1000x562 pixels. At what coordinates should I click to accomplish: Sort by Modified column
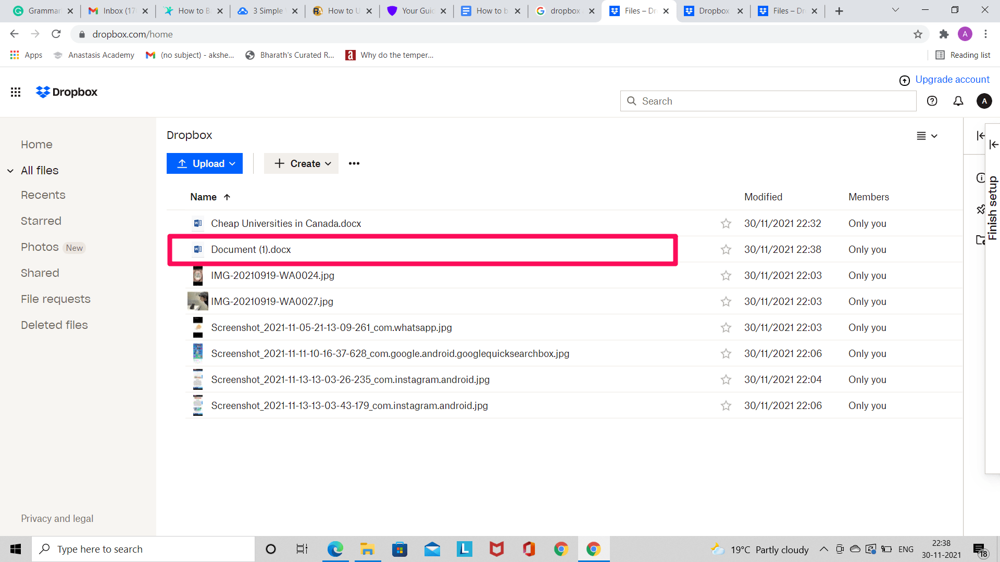pyautogui.click(x=763, y=197)
